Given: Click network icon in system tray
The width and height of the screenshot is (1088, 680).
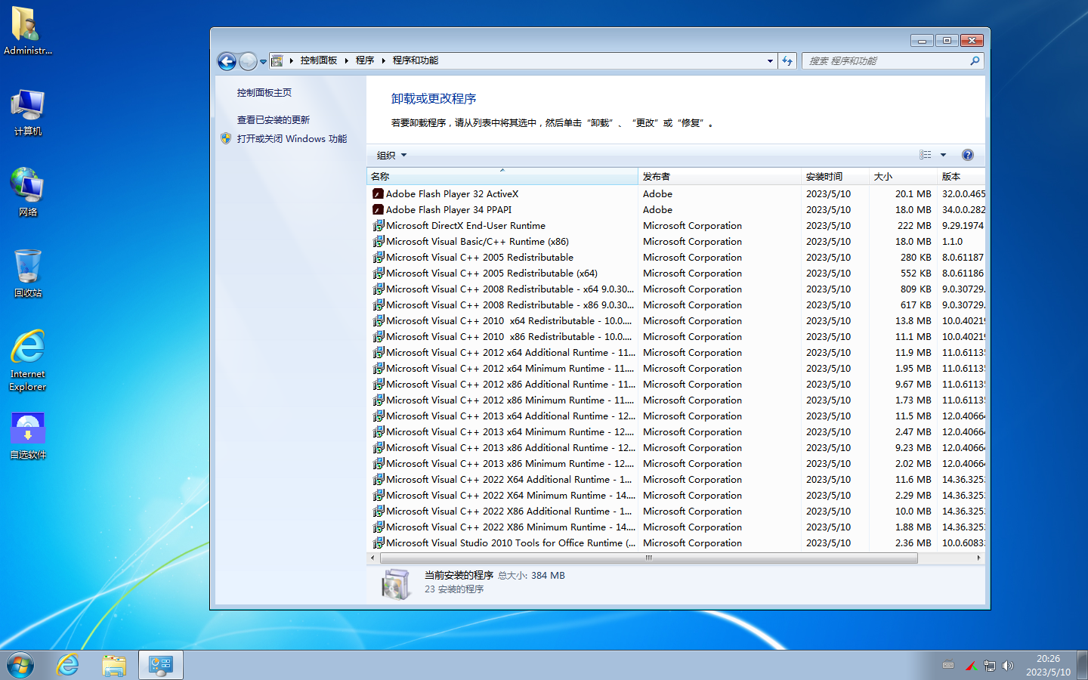Looking at the screenshot, I should pos(989,666).
